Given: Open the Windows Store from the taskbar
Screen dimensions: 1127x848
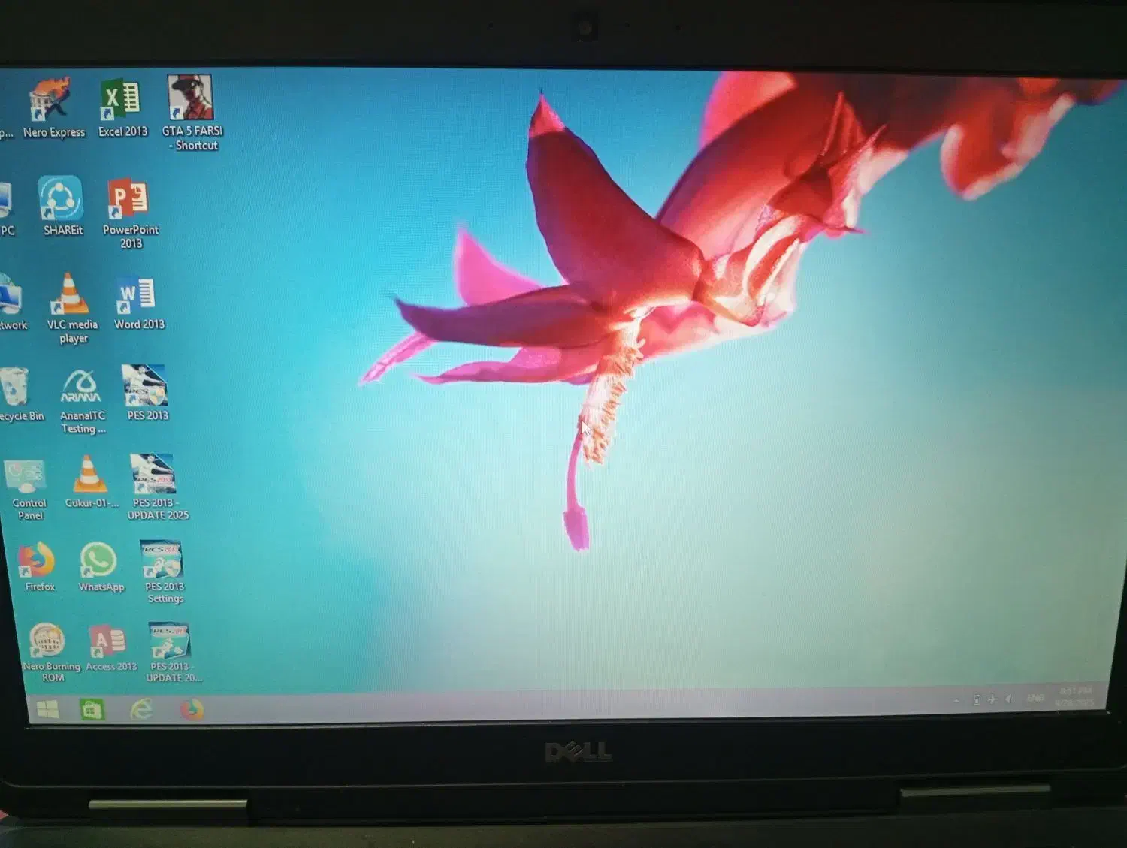Looking at the screenshot, I should click(92, 709).
